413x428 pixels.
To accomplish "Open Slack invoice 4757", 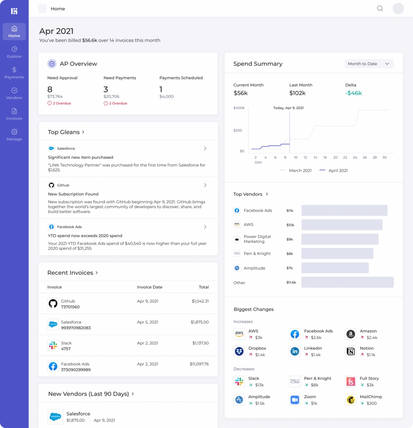I will 128,345.
